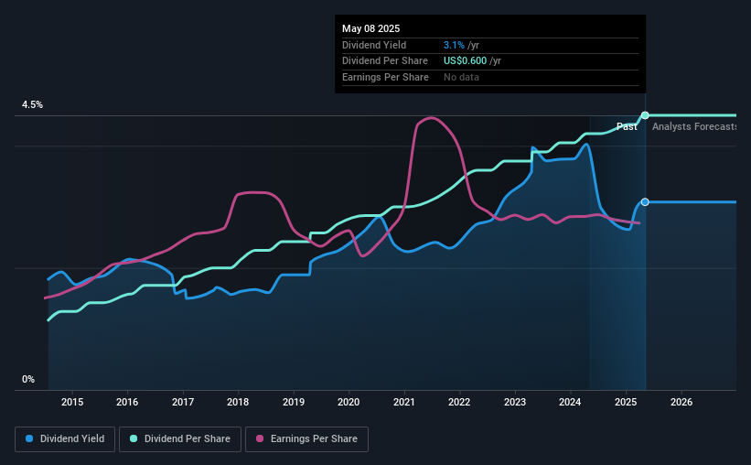Click the blue Dividend Yield legend dot
This screenshot has height=465, width=751.
[29, 438]
